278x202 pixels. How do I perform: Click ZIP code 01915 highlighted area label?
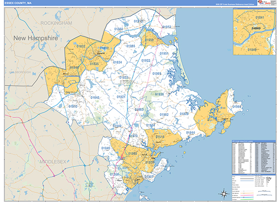click(160, 137)
